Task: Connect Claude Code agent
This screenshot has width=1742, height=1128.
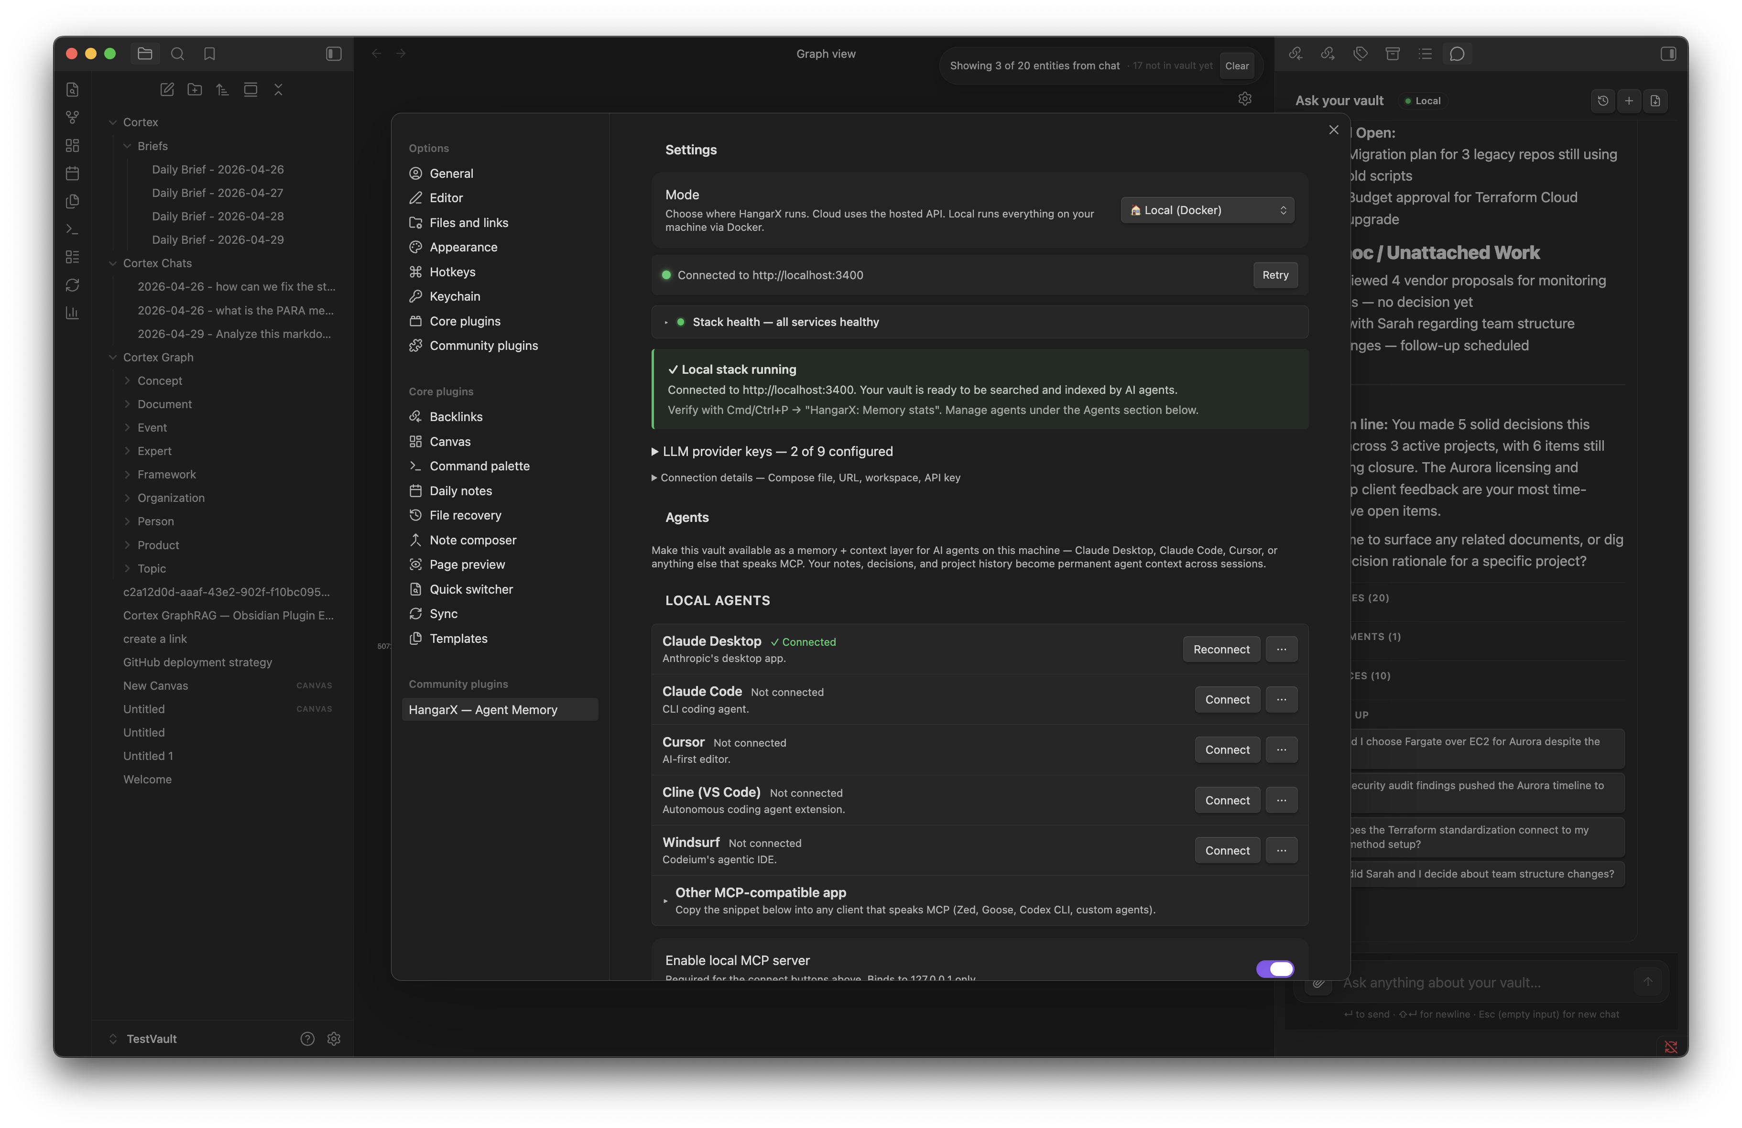Action: click(x=1228, y=700)
